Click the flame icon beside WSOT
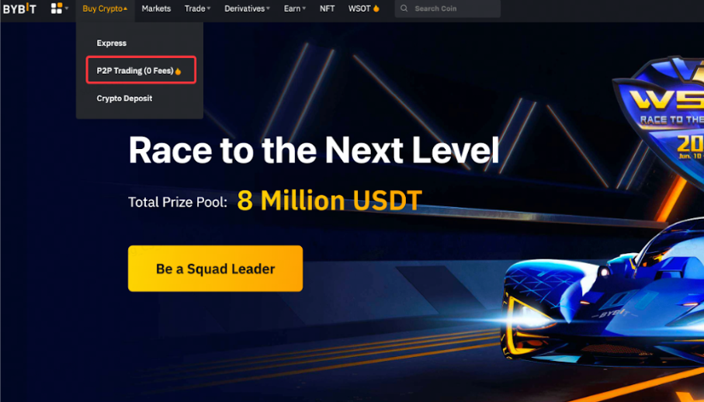The height and width of the screenshot is (402, 704). click(376, 9)
